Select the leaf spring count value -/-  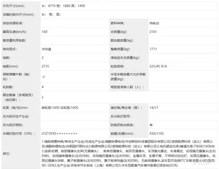tap(44, 77)
